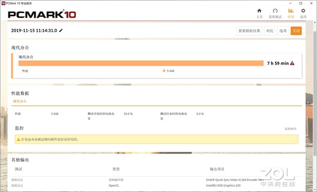This screenshot has width=317, height=192.
Task: Click the vertical scrollbar on the right
Action: (x=315, y=93)
